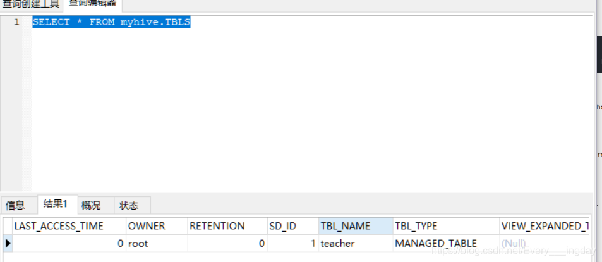Image resolution: width=602 pixels, height=262 pixels.
Task: Open the 结果1 tab
Action: (57, 205)
